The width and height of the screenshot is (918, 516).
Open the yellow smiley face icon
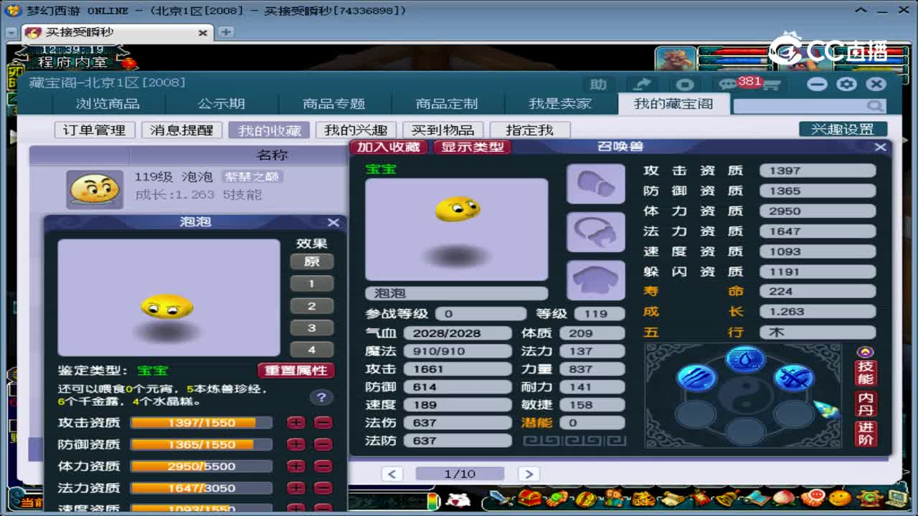tap(840, 498)
